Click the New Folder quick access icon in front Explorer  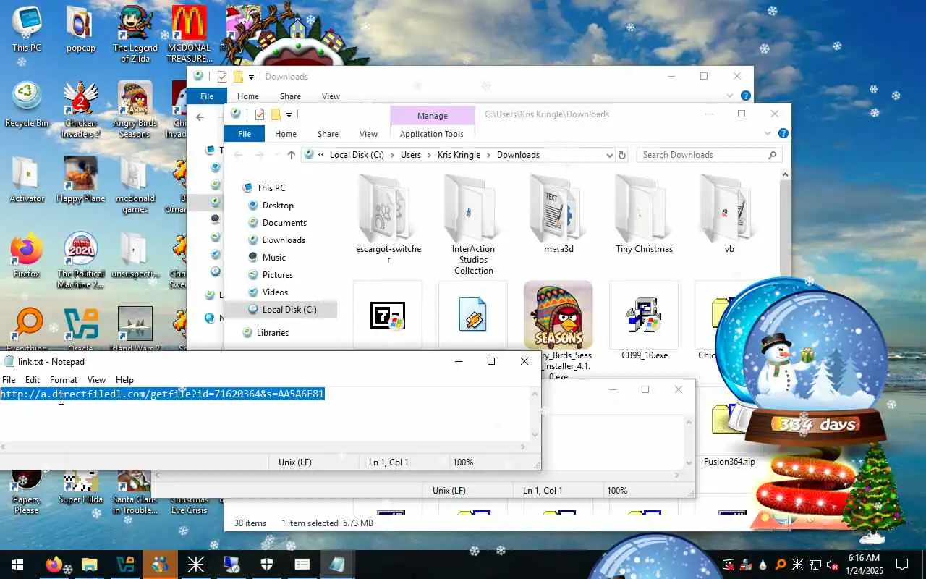[x=276, y=114]
